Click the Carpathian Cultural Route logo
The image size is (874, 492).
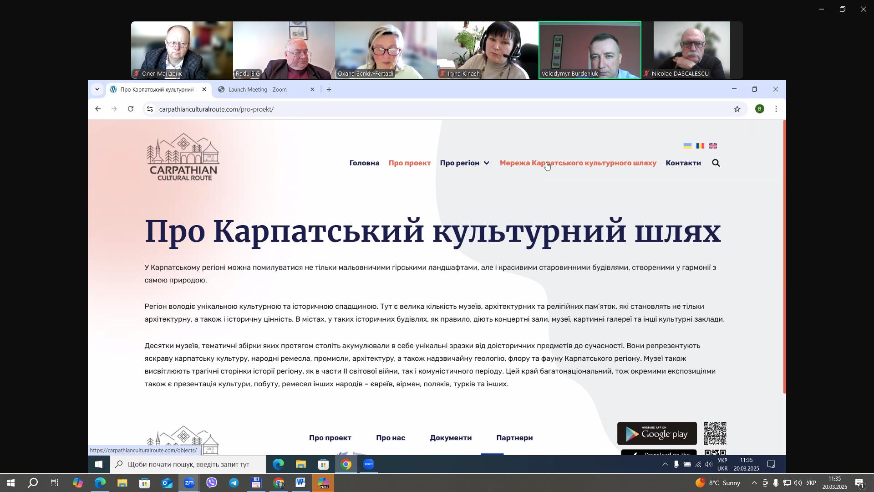183,157
